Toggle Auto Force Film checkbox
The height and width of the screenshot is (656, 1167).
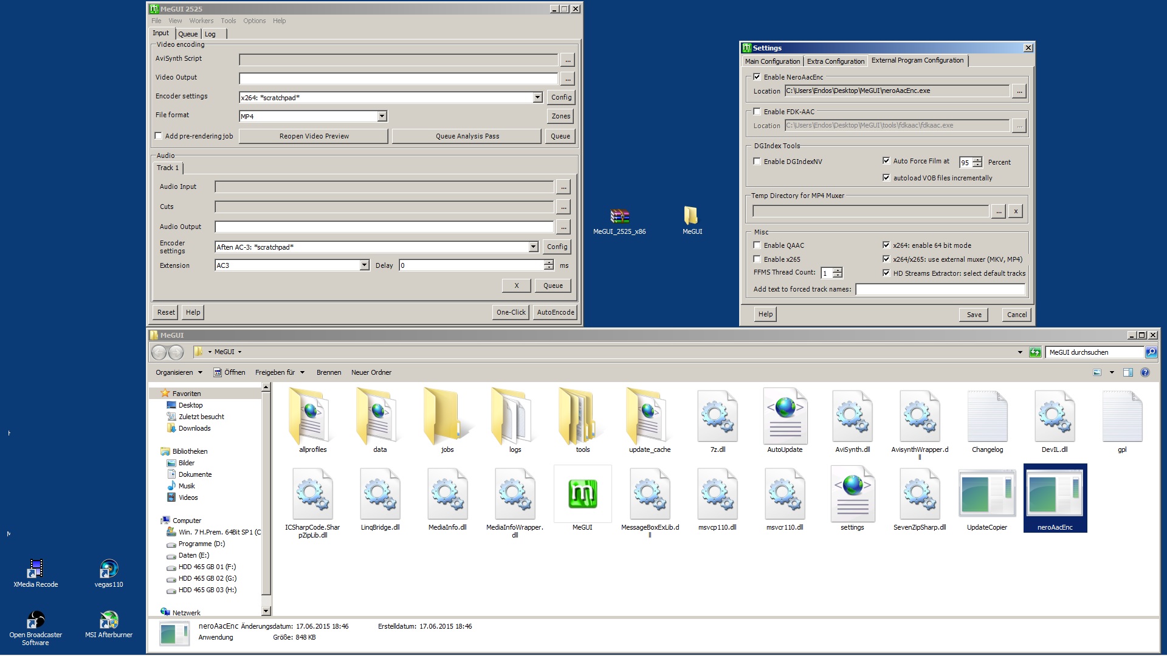tap(886, 160)
